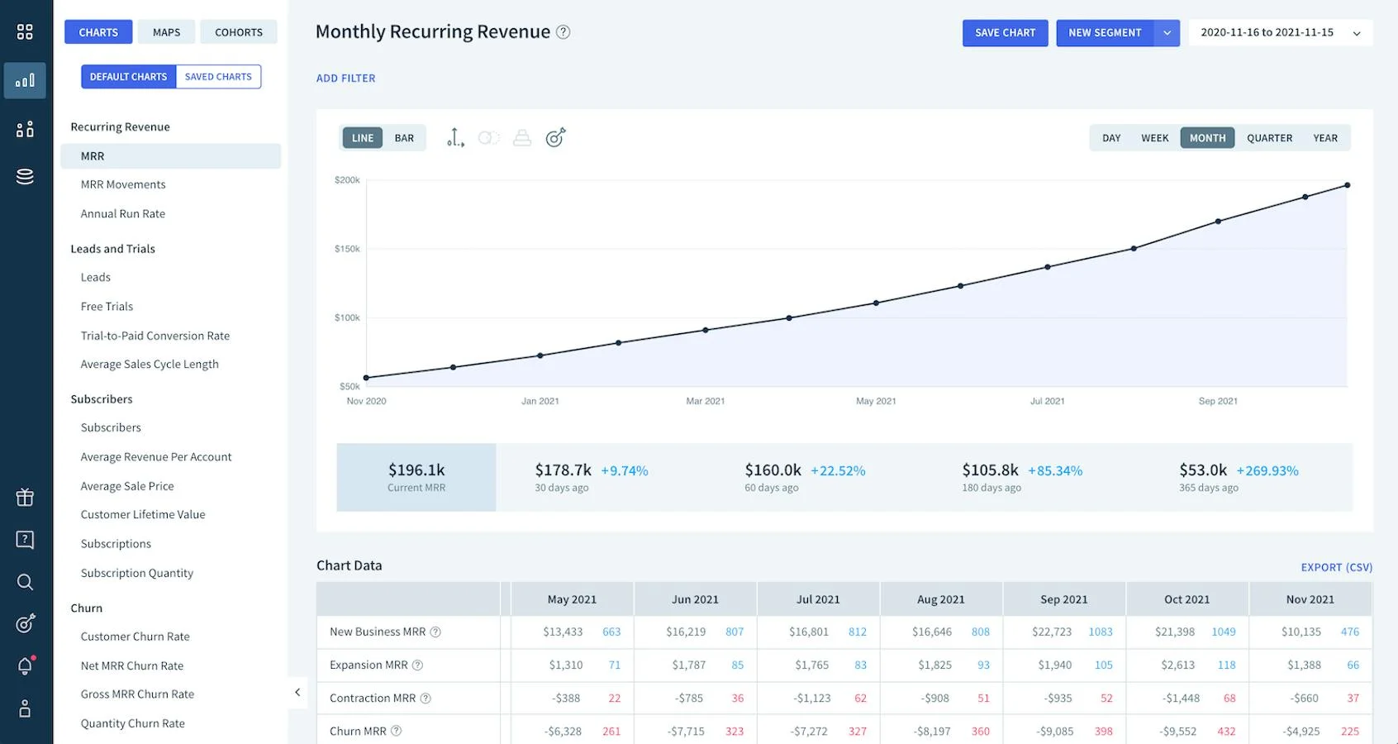
Task: Open the help question icon in sidebar
Action: click(25, 540)
